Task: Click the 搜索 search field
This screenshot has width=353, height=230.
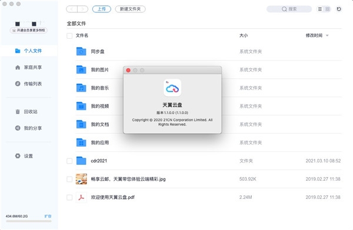Action: pos(289,9)
